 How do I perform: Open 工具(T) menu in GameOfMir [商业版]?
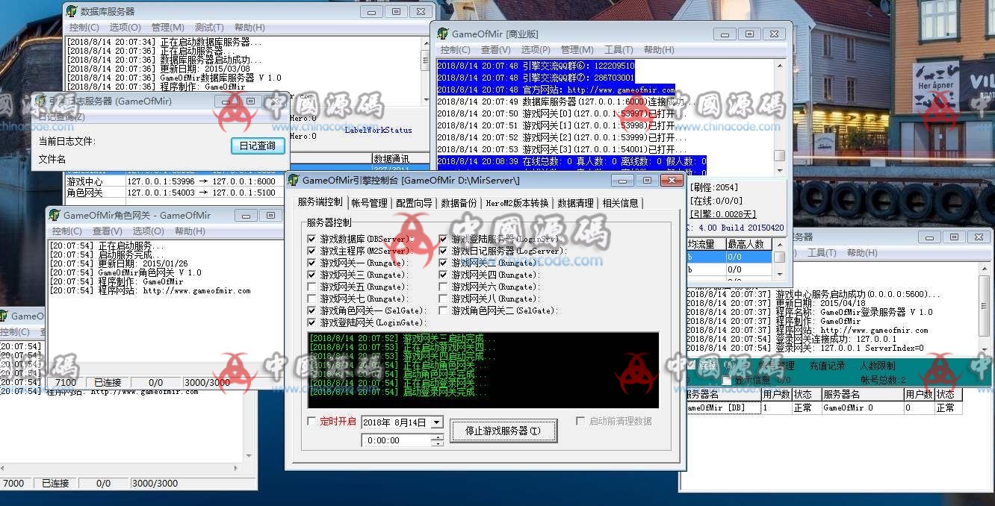click(x=619, y=50)
